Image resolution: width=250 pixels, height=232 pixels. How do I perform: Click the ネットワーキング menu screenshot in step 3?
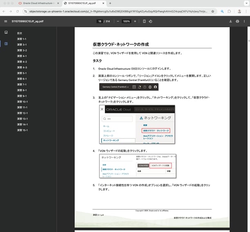pos(137,124)
